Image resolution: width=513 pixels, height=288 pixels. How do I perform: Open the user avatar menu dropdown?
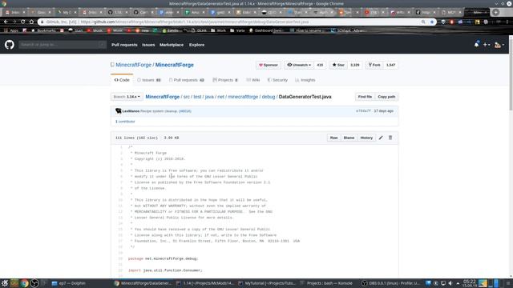(x=499, y=45)
